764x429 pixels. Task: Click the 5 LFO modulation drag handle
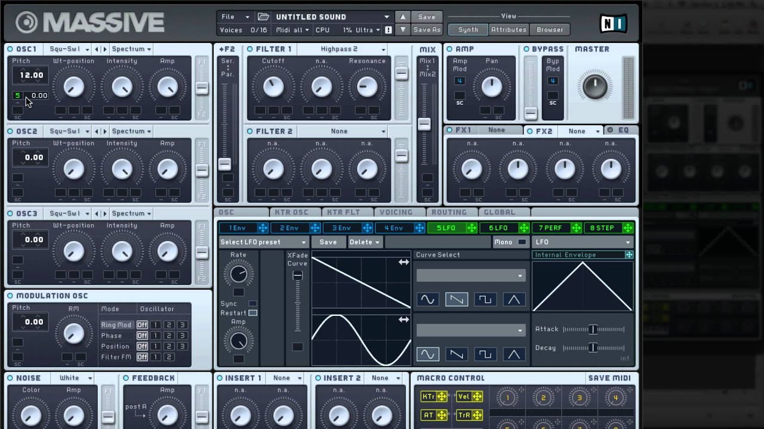[472, 228]
